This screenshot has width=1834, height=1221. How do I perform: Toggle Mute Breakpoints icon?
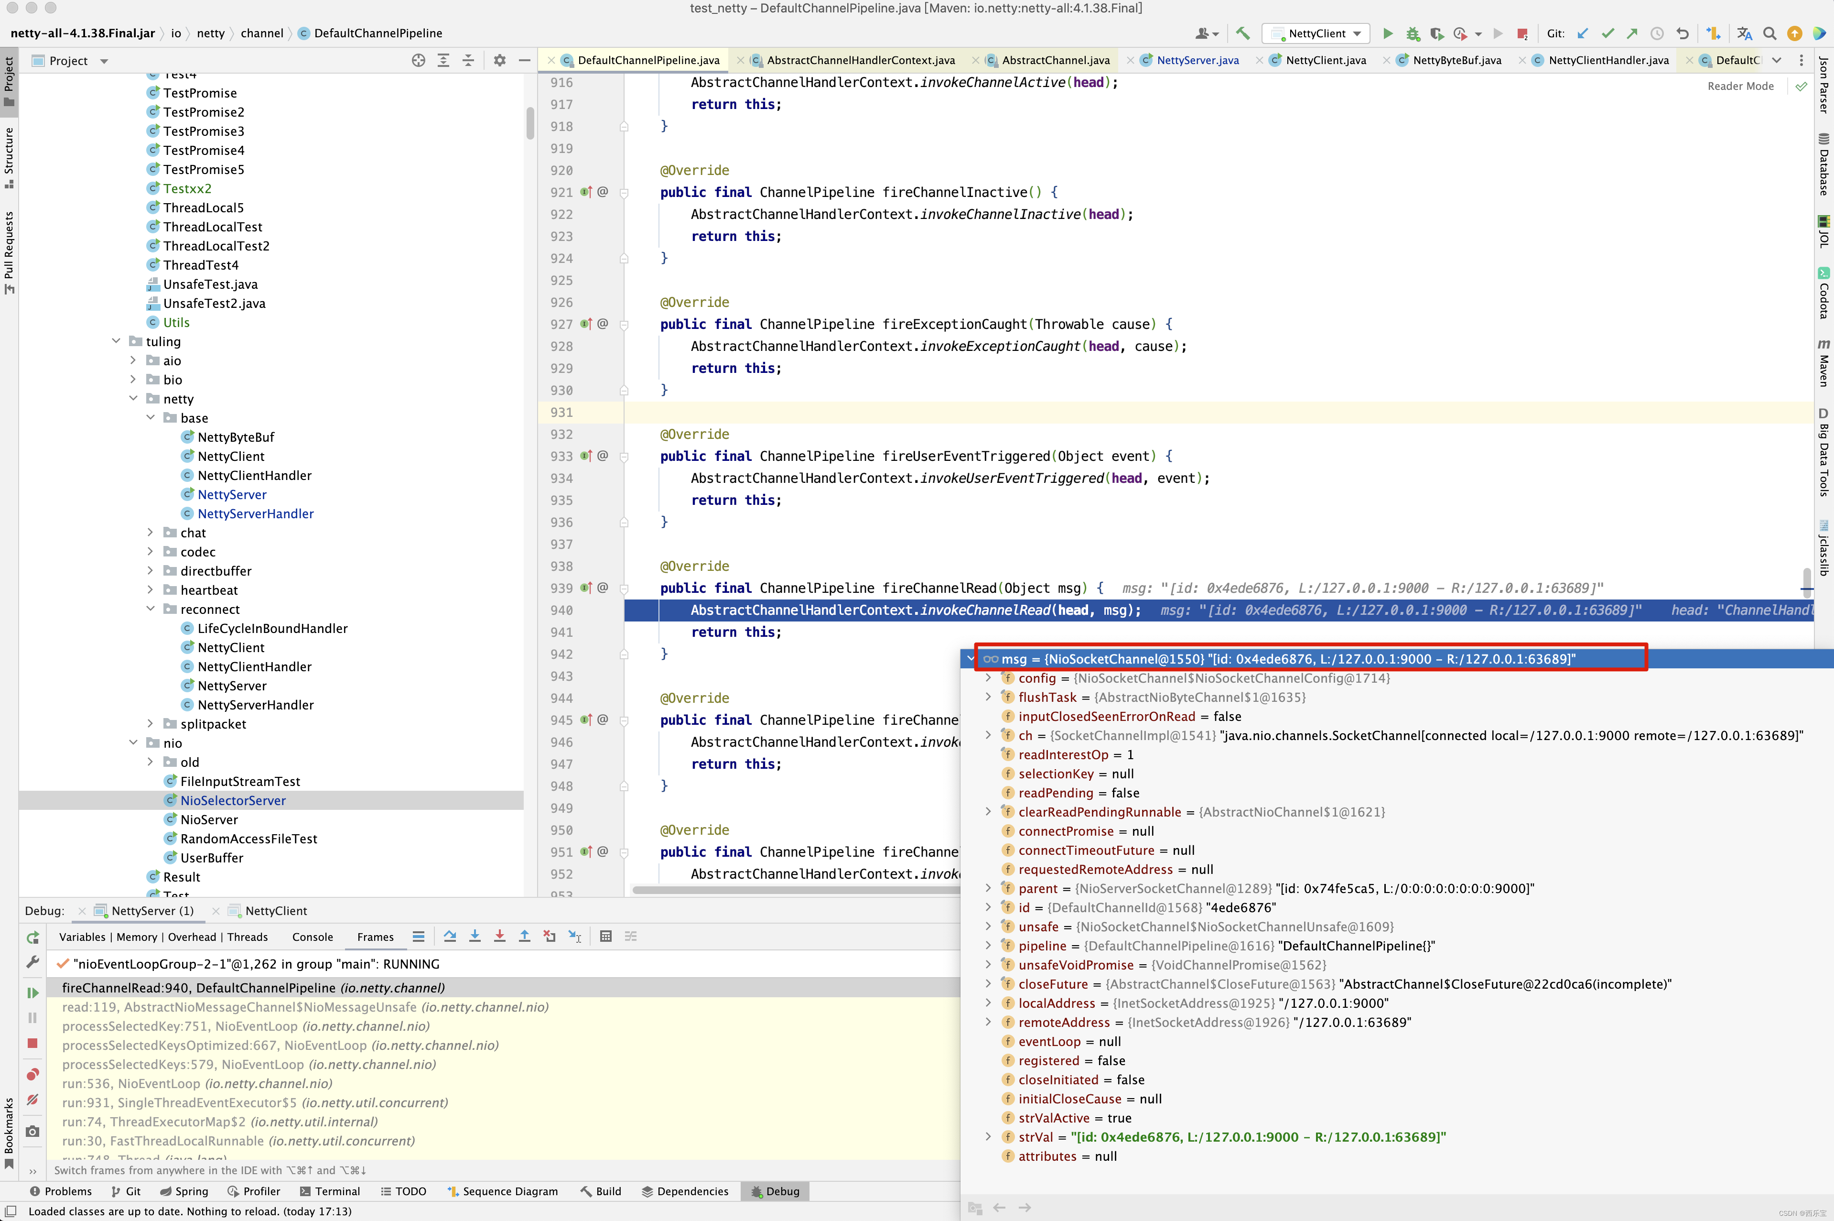point(32,1100)
